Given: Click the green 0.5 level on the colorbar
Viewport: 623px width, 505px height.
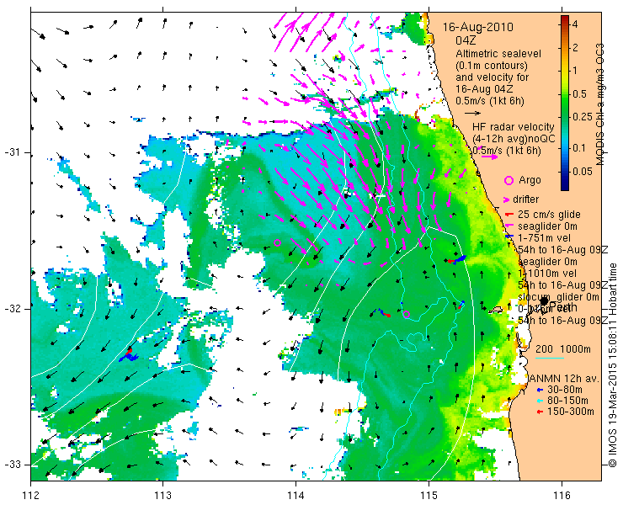Looking at the screenshot, I should tap(565, 94).
